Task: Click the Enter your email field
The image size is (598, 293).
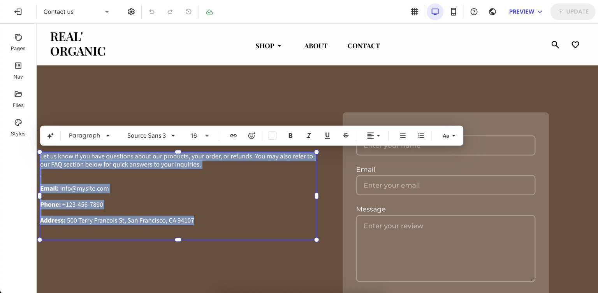Action: [x=445, y=185]
